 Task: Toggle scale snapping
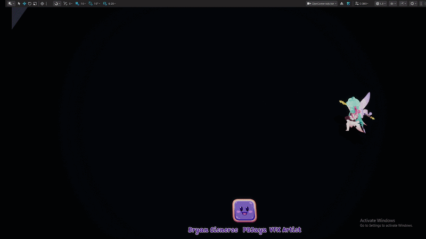pos(105,4)
